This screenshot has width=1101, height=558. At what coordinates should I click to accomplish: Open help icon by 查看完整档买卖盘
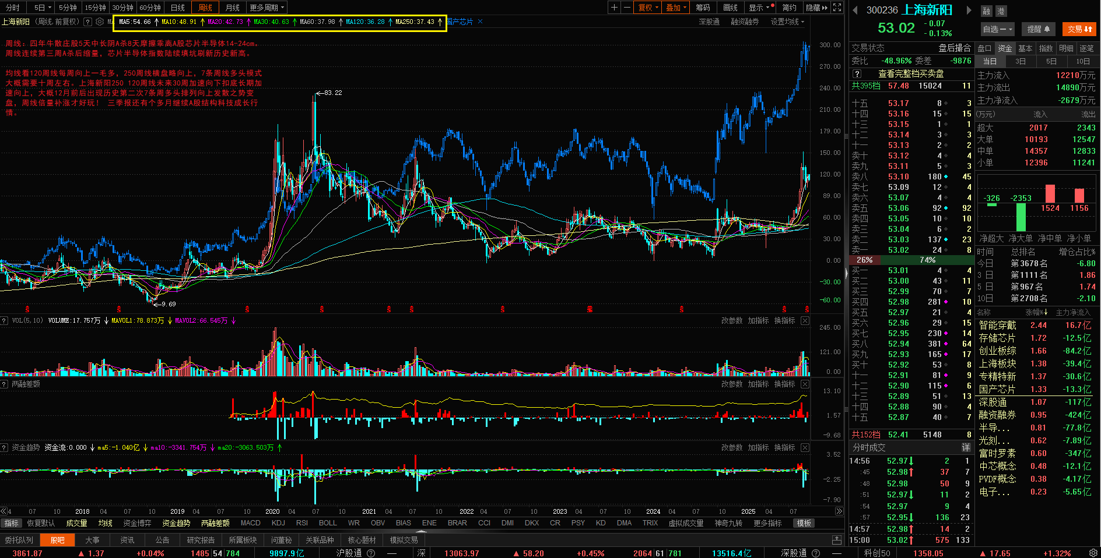tap(857, 74)
